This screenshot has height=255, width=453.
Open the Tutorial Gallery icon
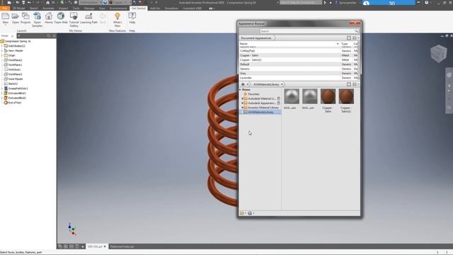click(x=74, y=16)
